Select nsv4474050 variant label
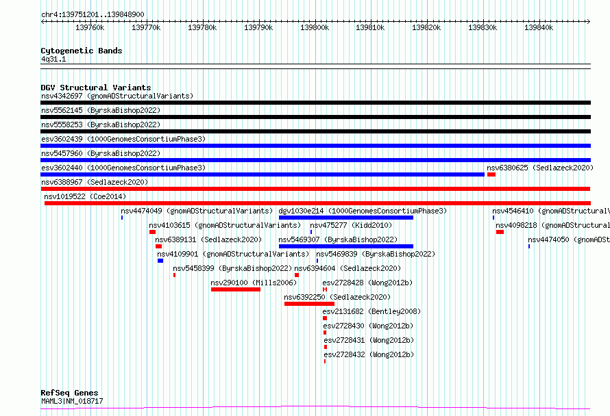This screenshot has width=610, height=416. 569,239
